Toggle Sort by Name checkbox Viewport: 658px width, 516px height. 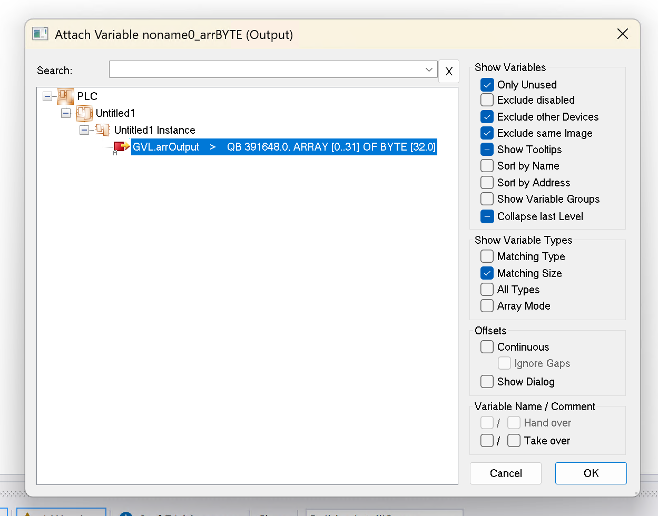(487, 166)
